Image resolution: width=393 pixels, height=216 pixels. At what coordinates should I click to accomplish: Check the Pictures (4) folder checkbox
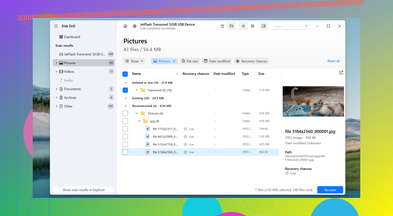click(125, 113)
